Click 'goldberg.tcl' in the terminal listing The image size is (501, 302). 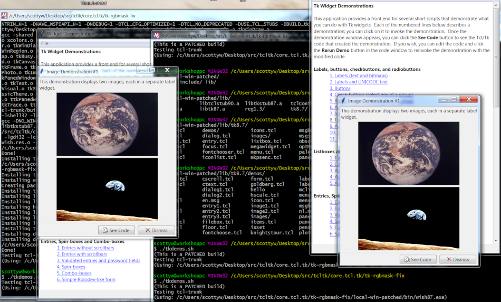click(267, 184)
